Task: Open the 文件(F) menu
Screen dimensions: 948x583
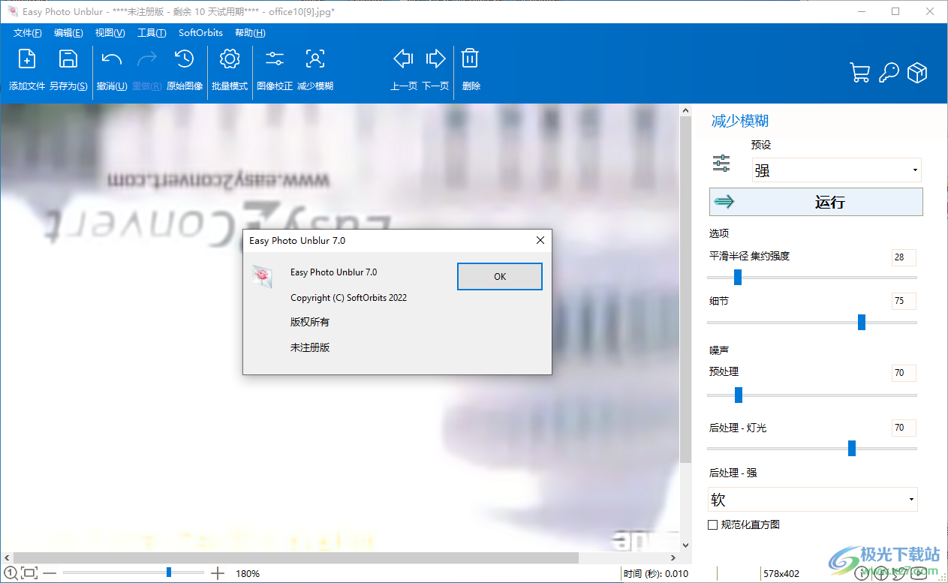Action: click(x=28, y=33)
